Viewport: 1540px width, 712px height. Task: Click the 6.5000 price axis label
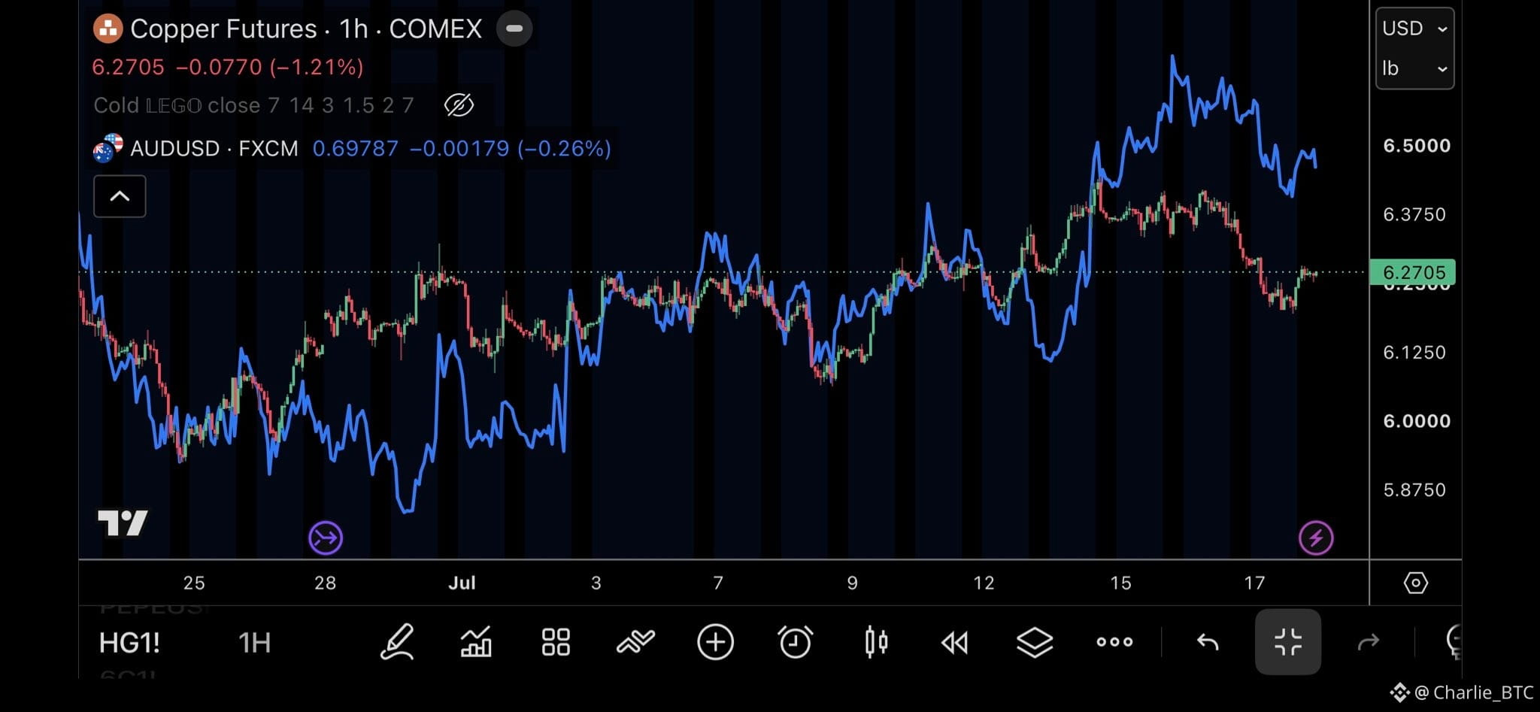tap(1417, 145)
